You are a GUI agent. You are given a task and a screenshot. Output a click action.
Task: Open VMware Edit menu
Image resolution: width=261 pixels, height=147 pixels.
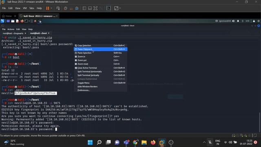pos(10,8)
